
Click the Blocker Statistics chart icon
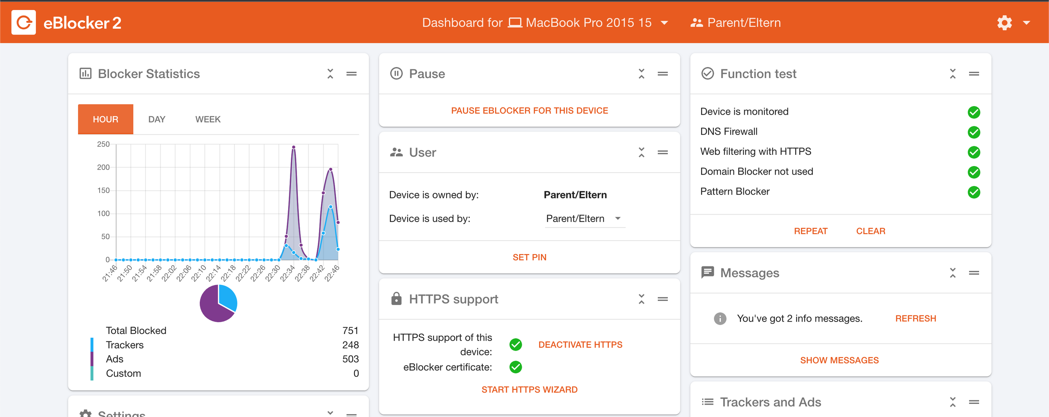click(85, 74)
